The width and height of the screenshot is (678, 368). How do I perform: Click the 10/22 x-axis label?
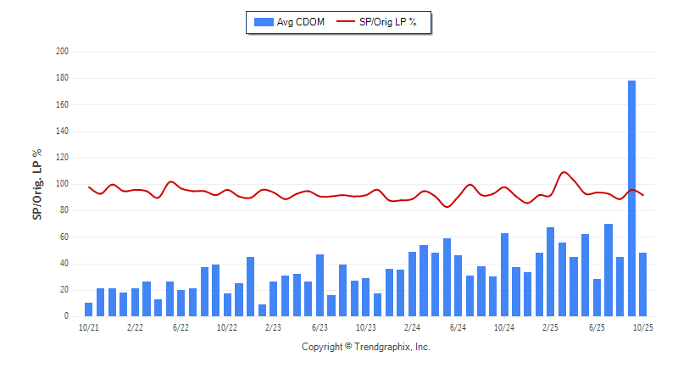point(227,326)
